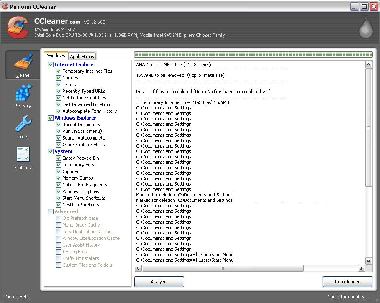Uncheck the Cookies option
380x303 pixels.
coord(59,78)
